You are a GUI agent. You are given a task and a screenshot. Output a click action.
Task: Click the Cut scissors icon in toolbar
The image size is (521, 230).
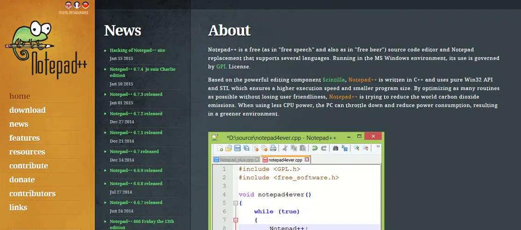285,148
